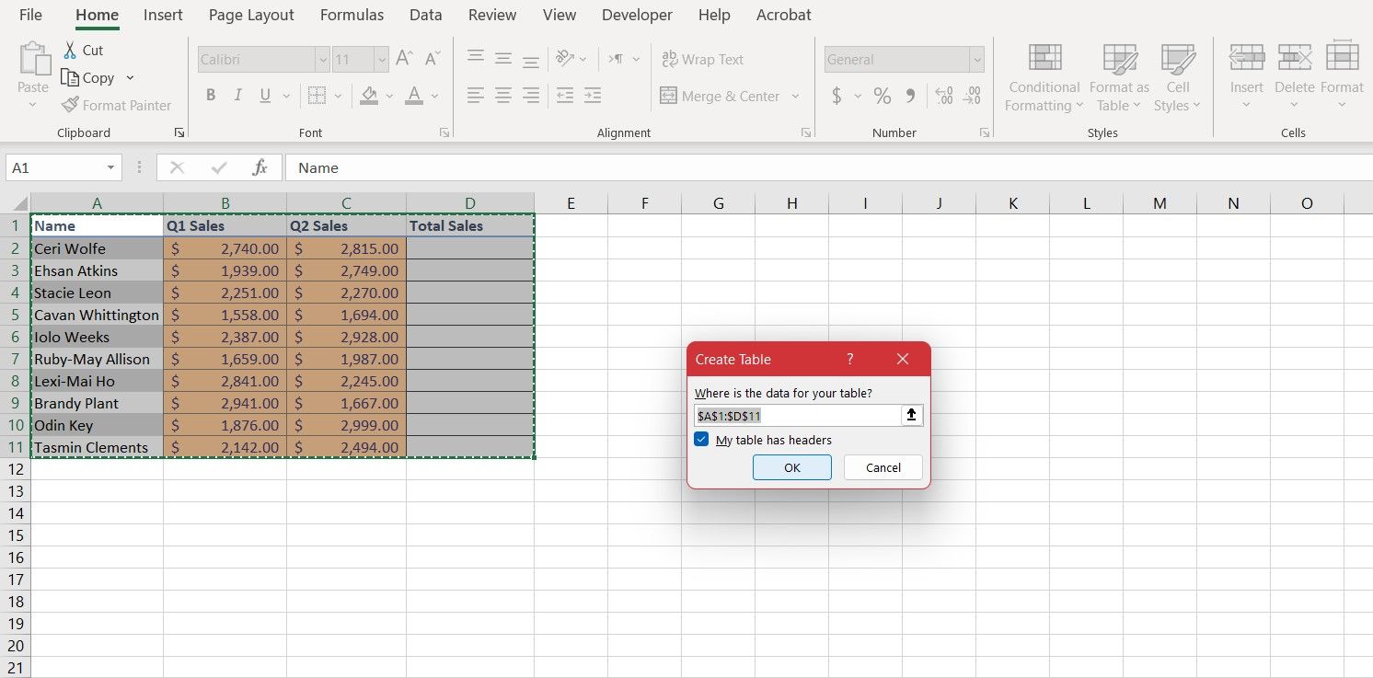
Task: Toggle bold formatting
Action: coord(210,95)
